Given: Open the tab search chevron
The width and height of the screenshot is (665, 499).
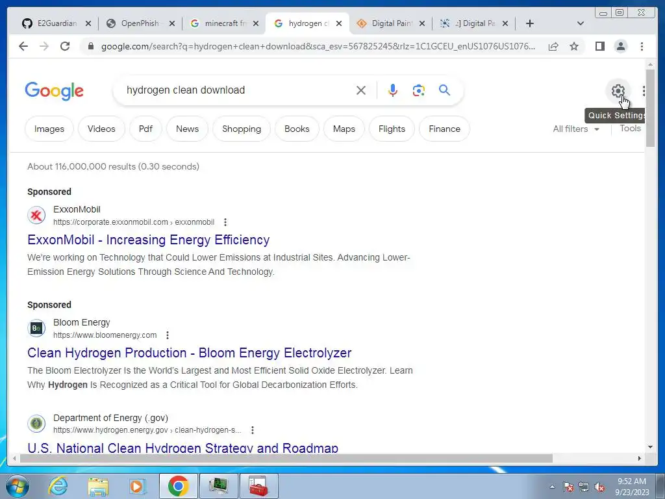Looking at the screenshot, I should [581, 23].
